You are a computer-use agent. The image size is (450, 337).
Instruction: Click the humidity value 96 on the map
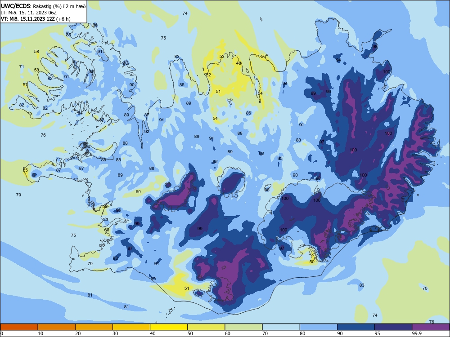[x=118, y=210]
